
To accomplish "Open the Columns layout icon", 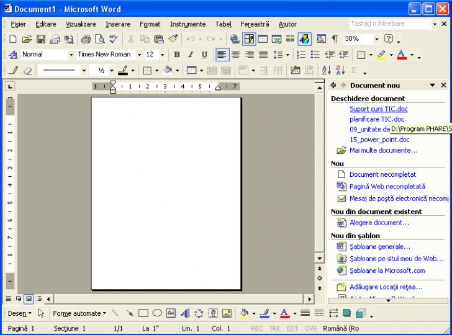I will [x=291, y=39].
